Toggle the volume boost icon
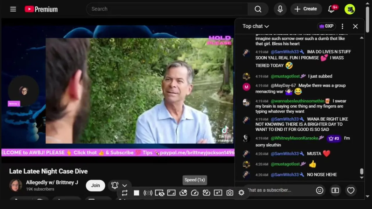Screen dimensions: 372x209 (x=148, y=193)
